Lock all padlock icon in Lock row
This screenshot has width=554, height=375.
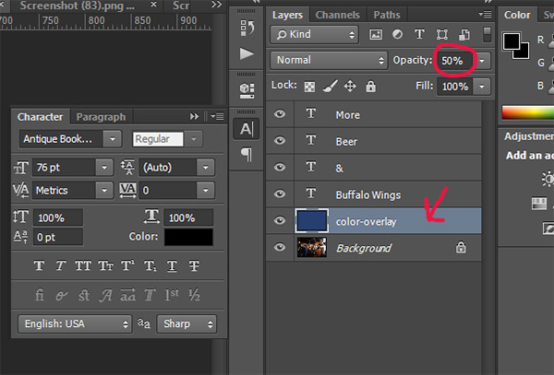[x=370, y=87]
